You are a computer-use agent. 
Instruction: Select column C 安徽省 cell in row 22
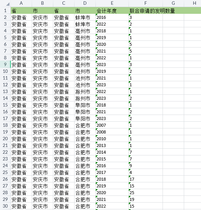coord(64,152)
